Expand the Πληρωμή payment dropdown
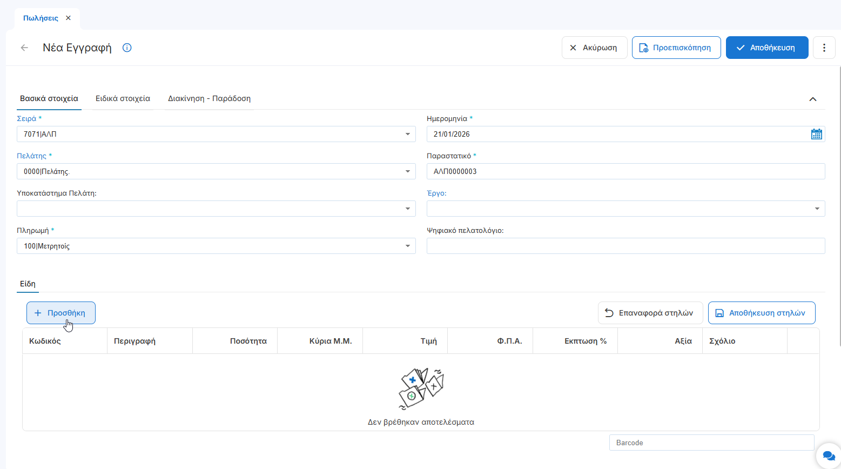 coord(408,246)
